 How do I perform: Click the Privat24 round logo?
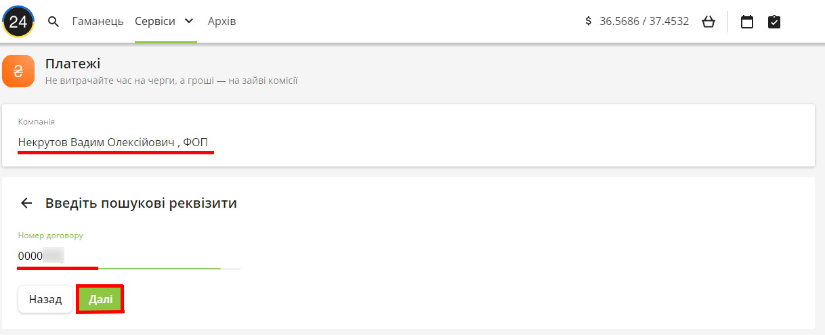18,22
